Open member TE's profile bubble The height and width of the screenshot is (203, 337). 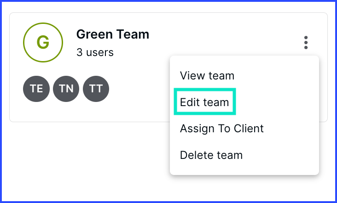pos(36,89)
